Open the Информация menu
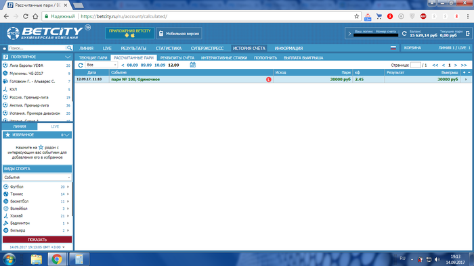474x266 pixels. 288,48
